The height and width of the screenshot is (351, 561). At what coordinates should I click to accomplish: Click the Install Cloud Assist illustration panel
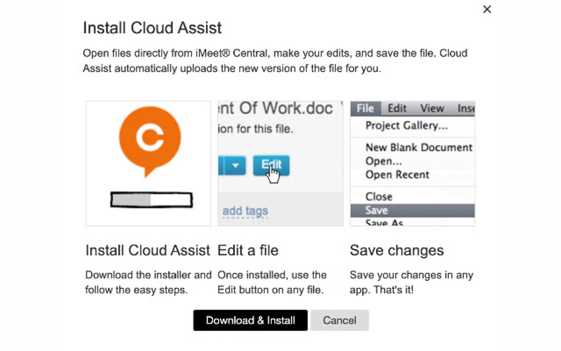[147, 163]
